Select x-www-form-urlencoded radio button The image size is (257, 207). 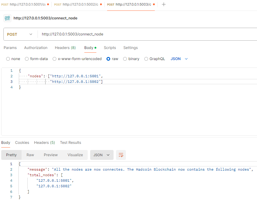(54, 59)
